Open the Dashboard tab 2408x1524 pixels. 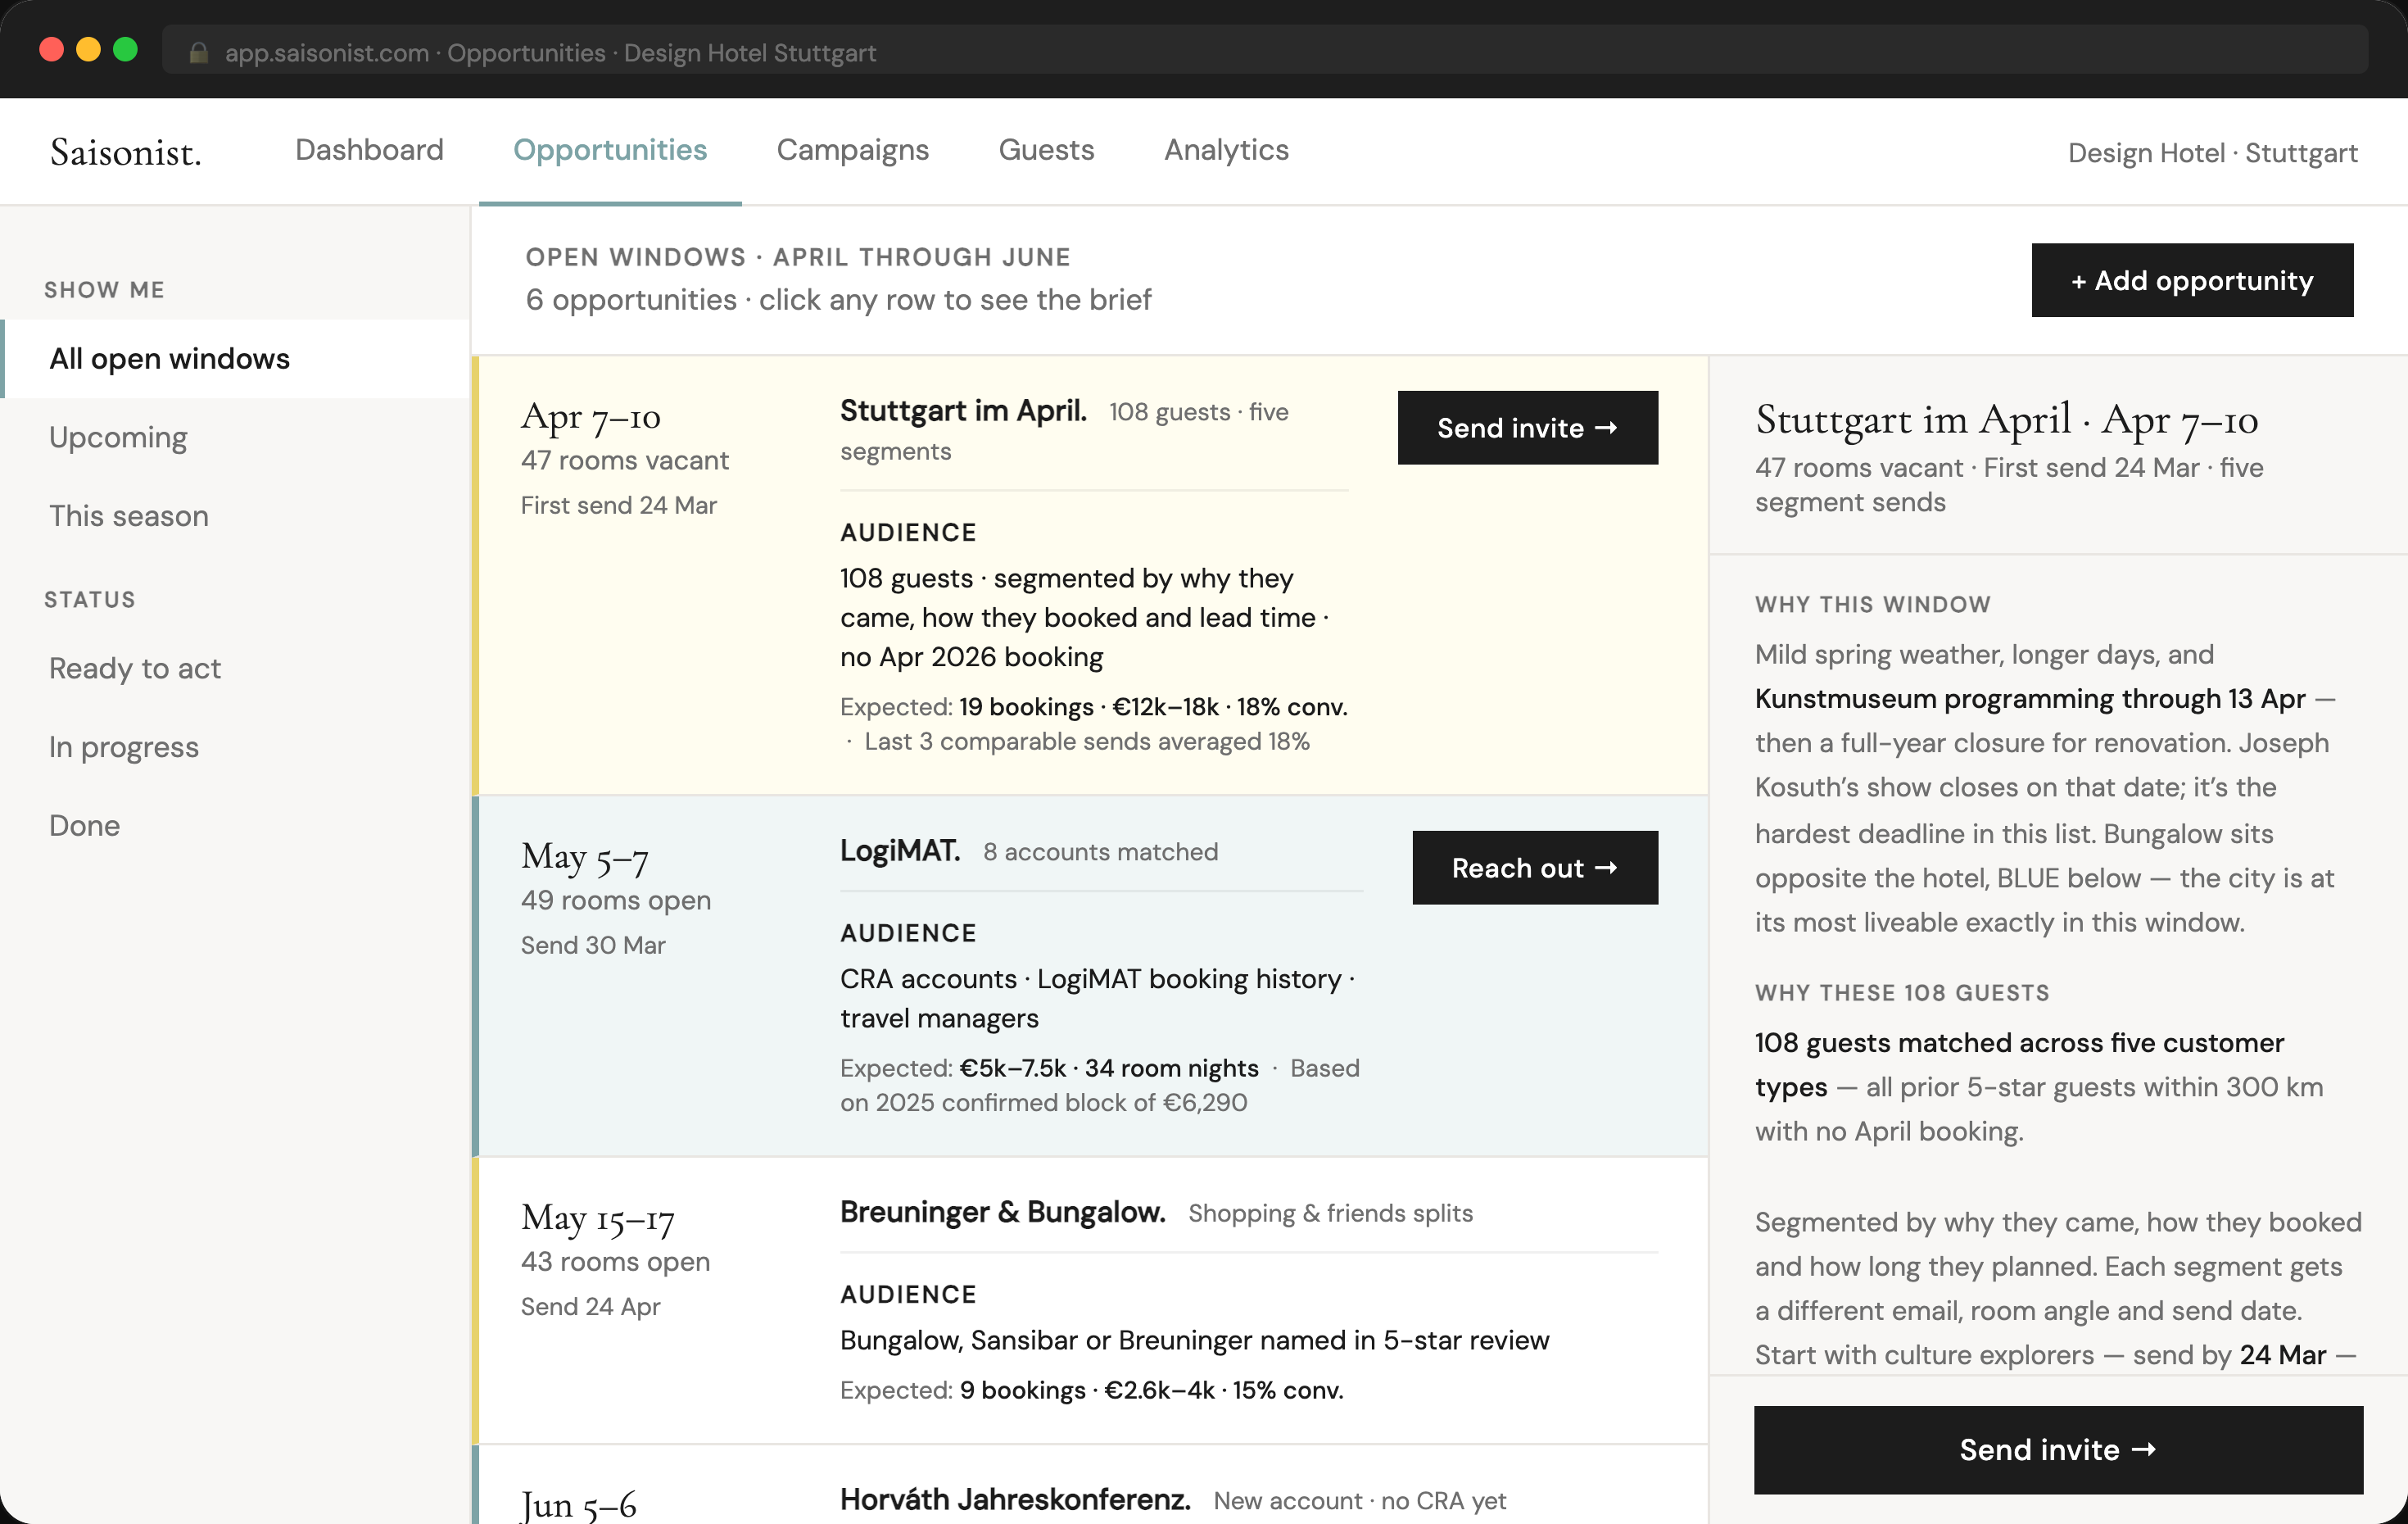(x=369, y=150)
